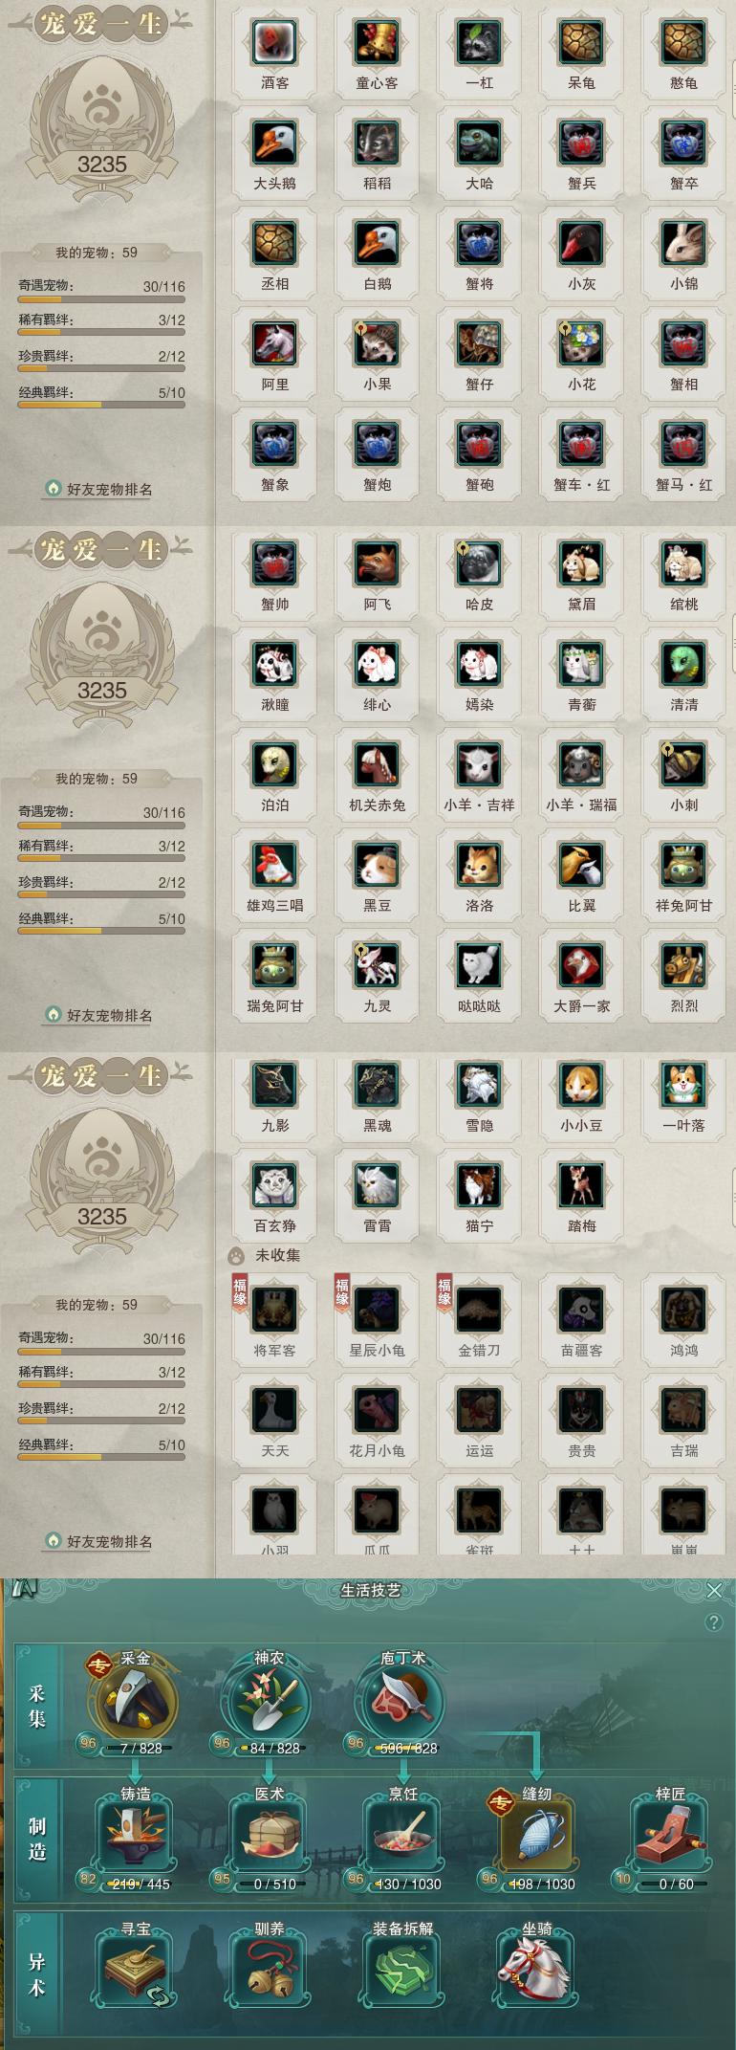The image size is (736, 2050).
Task: Close the 生活技艺 panel
Action: [714, 1590]
